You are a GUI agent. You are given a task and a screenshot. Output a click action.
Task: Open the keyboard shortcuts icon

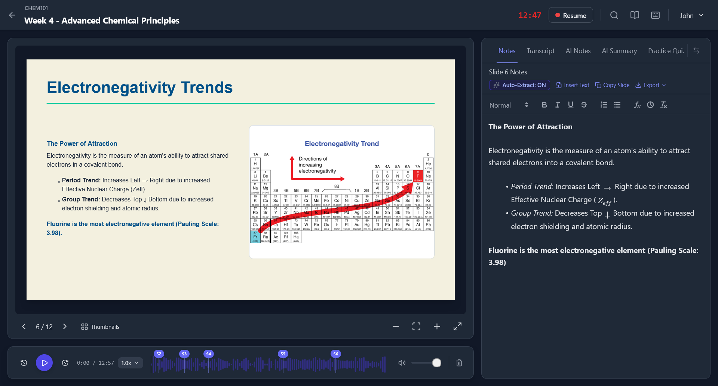[655, 15]
